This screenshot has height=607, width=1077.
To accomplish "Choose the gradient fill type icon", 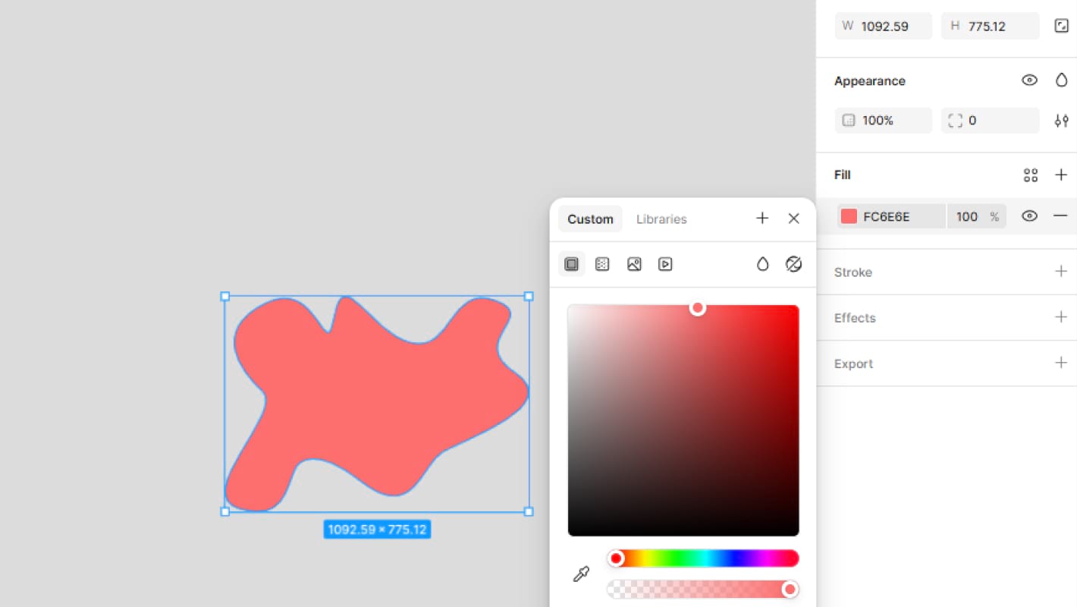I will 602,264.
